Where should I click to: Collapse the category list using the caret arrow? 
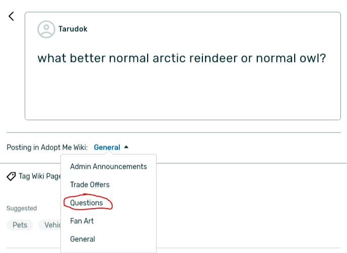[126, 147]
